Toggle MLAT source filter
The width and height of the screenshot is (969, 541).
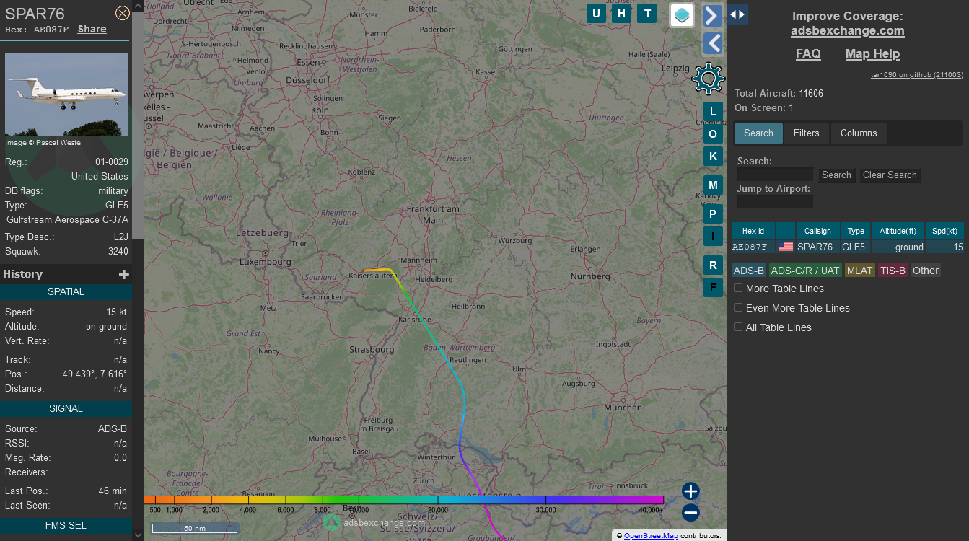pyautogui.click(x=860, y=270)
